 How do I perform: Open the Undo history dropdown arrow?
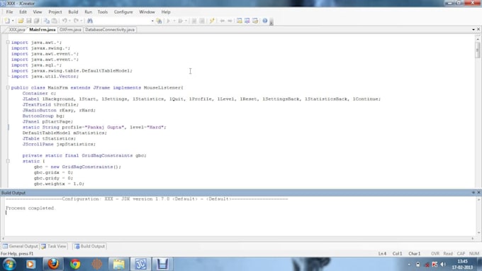point(69,21)
